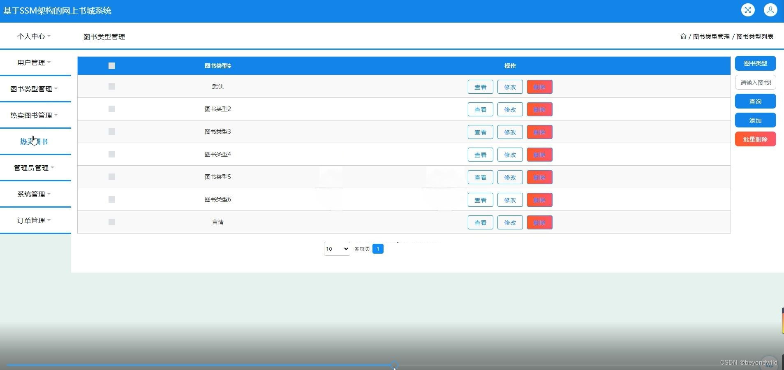
Task: Click the sort arrows on 图书类型 column header
Action: [x=229, y=66]
